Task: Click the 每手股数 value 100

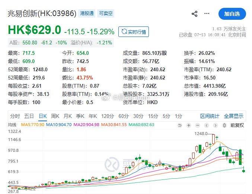Action: click(36, 103)
